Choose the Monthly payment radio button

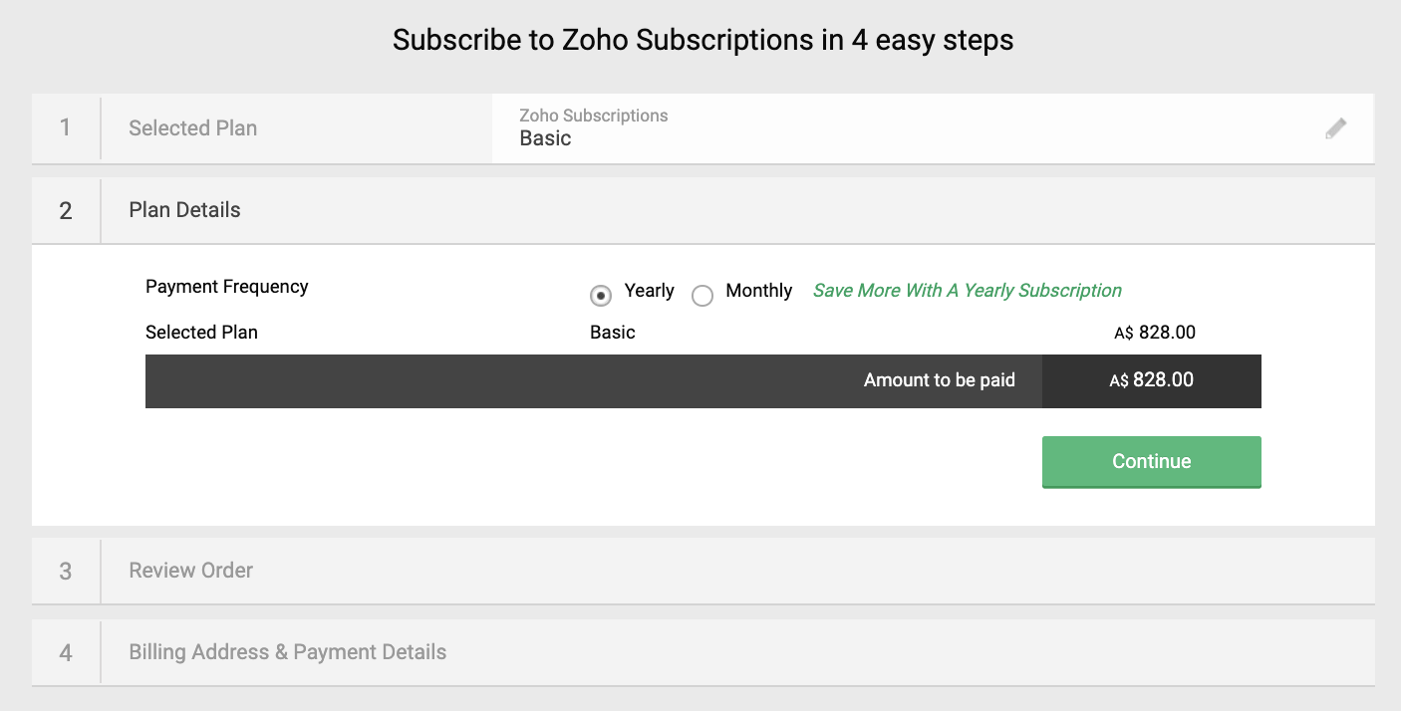coord(702,296)
